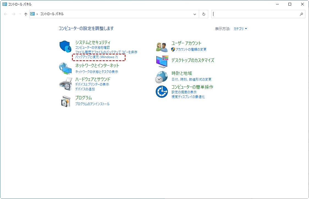This screenshot has height=199, width=309.
Task: Open the カテゴリ view-by dropdown
Action: (240, 29)
